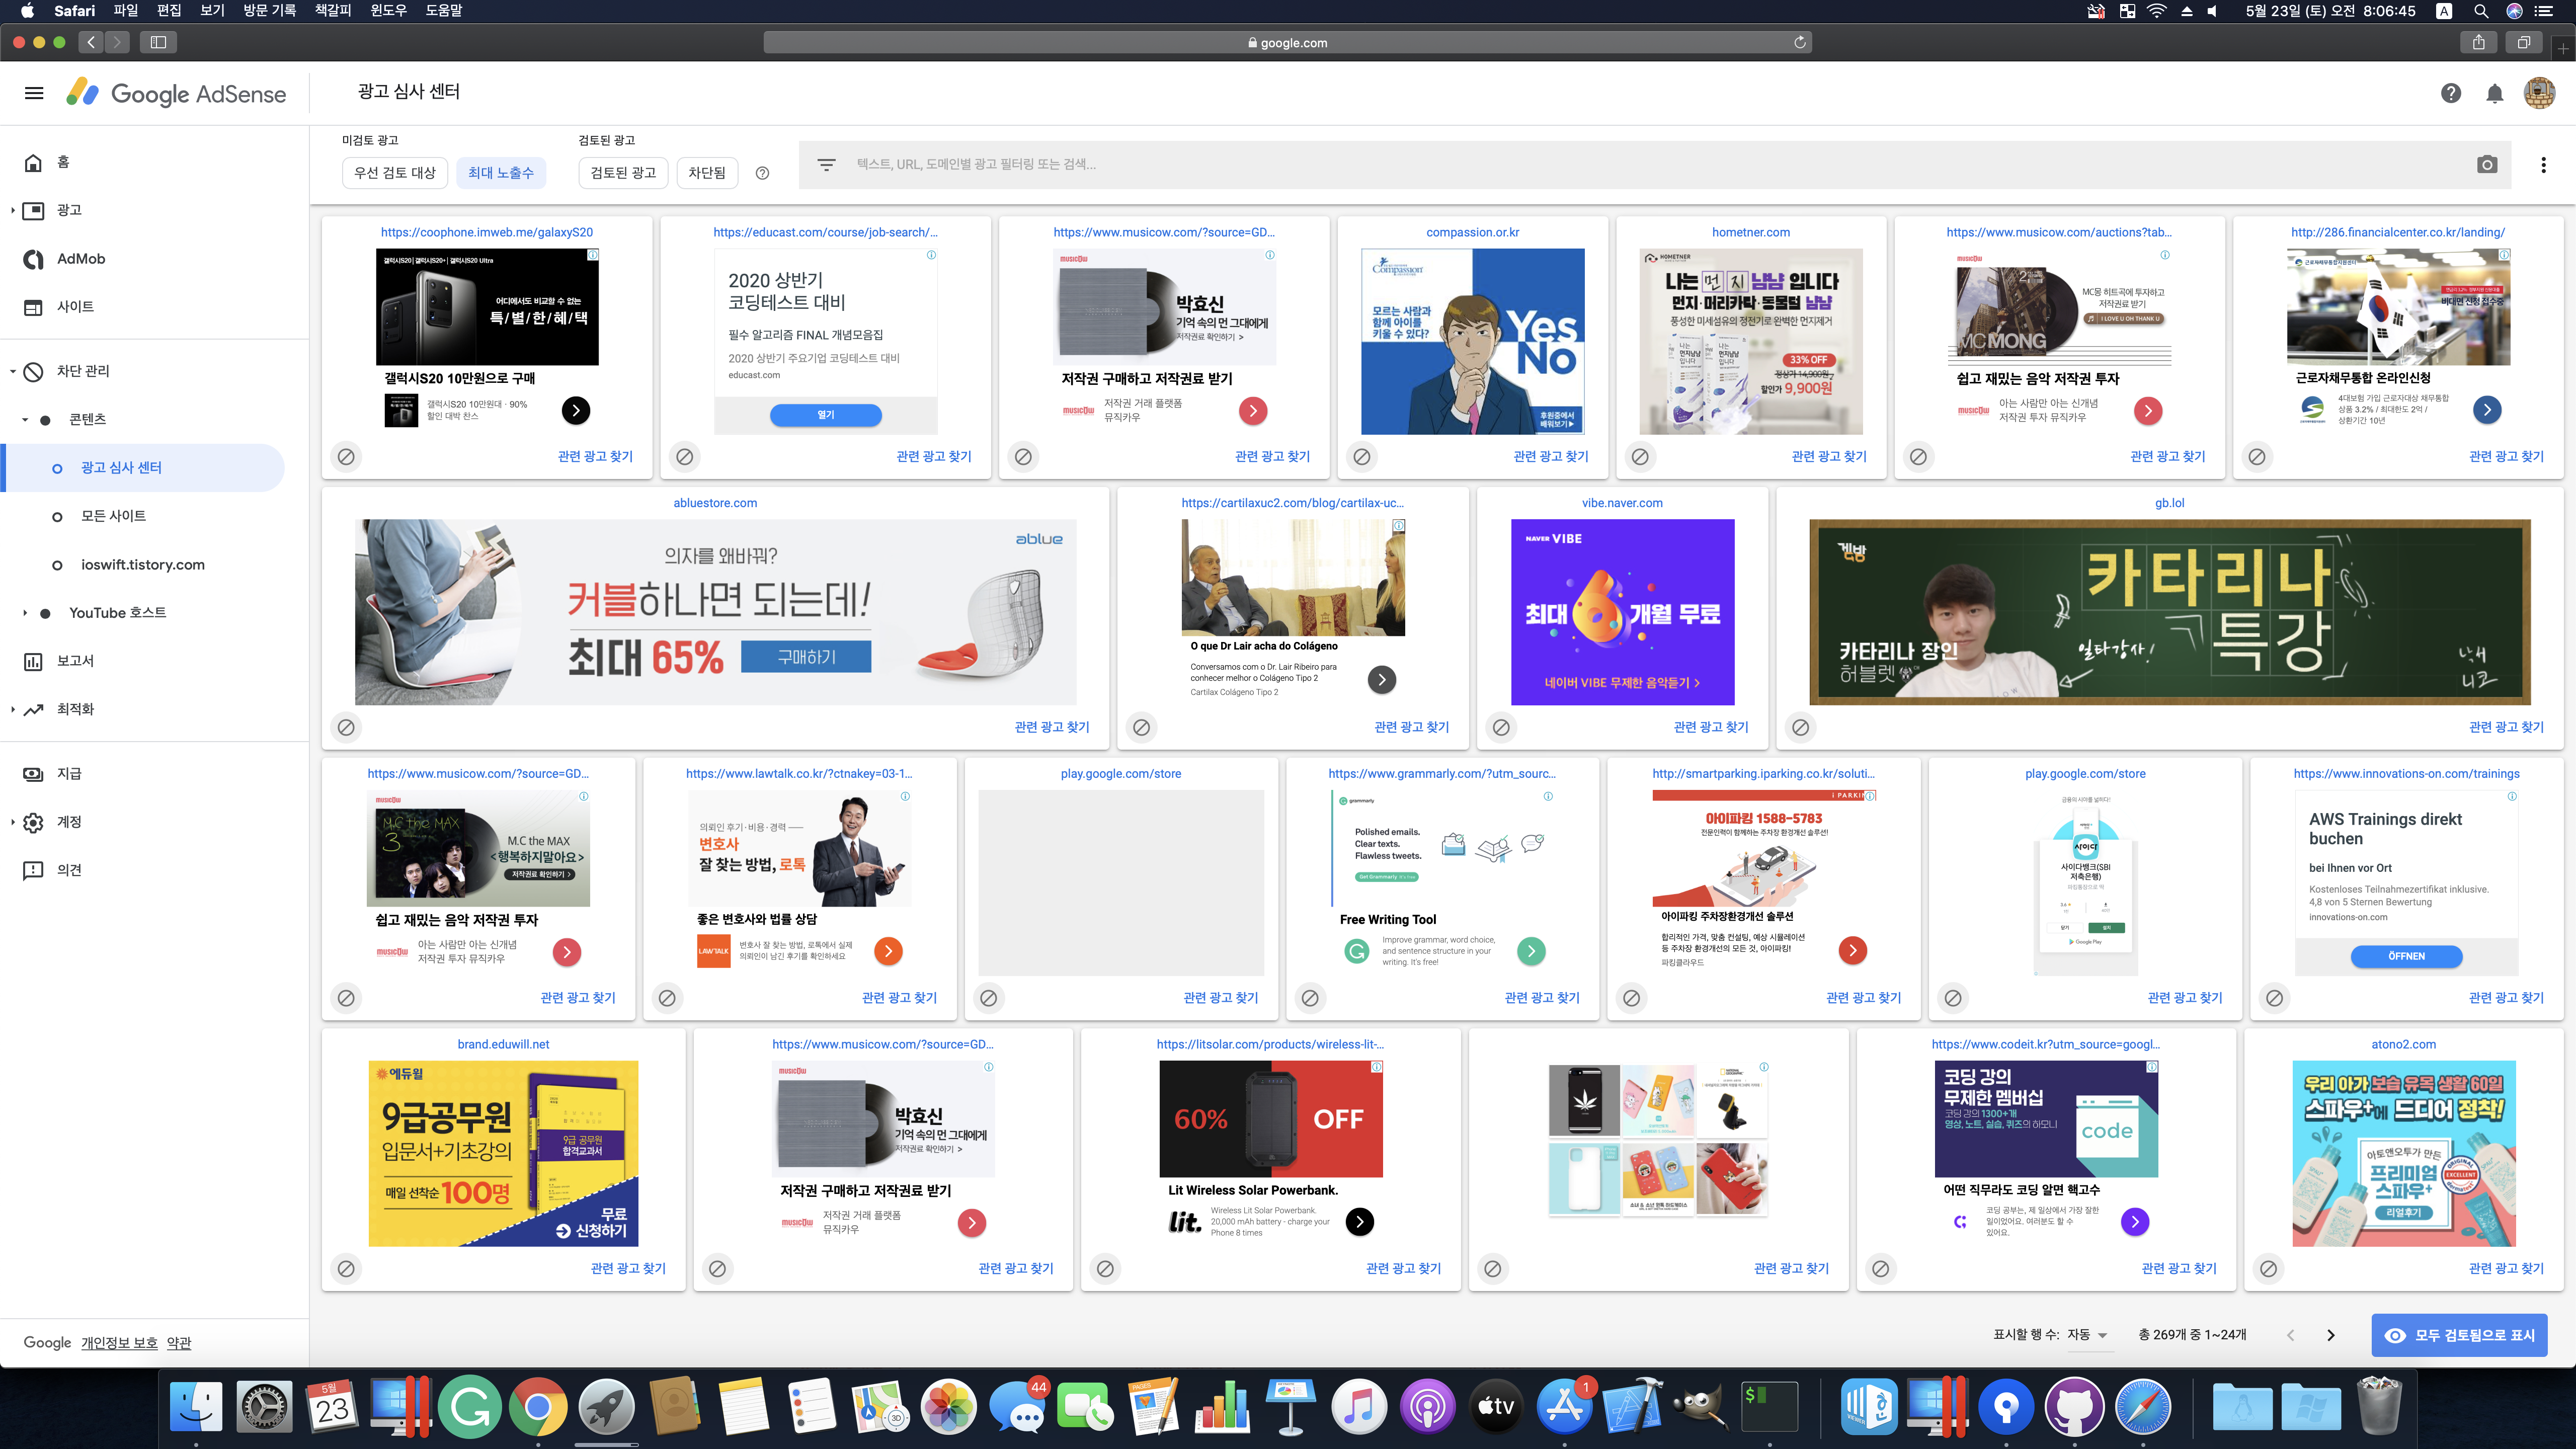This screenshot has width=2576, height=1449.
Task: Open the three-dot more options menu
Action: (x=2543, y=165)
